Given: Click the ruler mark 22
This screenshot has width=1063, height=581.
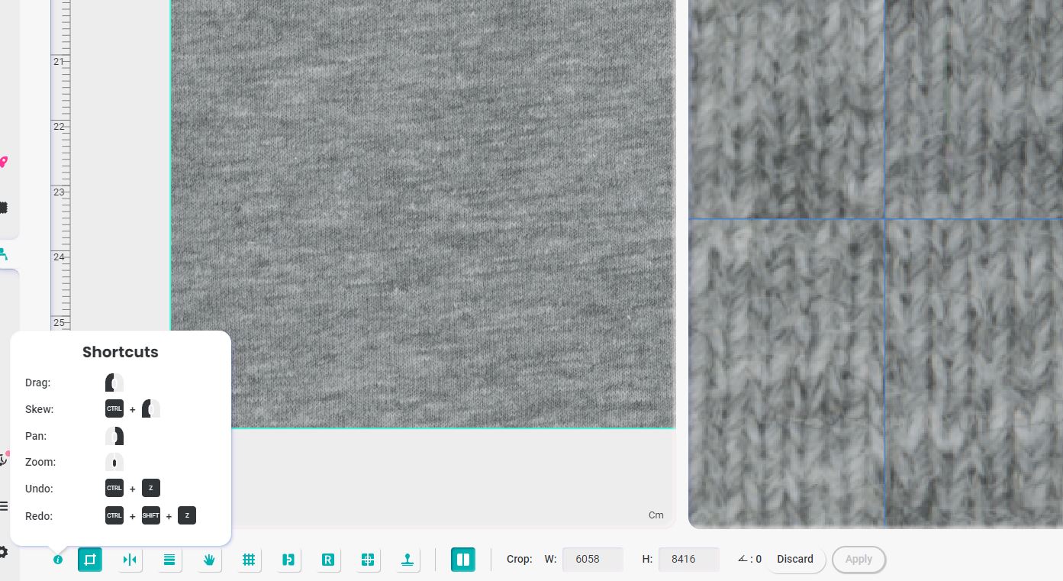Looking at the screenshot, I should [x=59, y=127].
